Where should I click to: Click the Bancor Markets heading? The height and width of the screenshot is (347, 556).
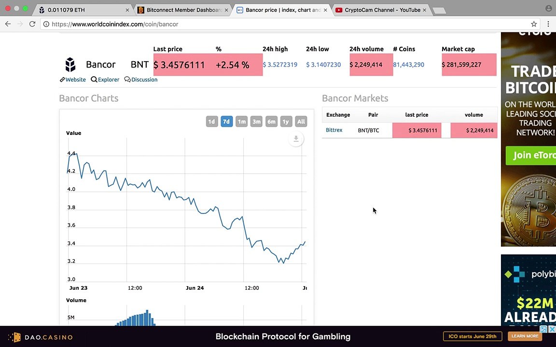[x=355, y=98]
